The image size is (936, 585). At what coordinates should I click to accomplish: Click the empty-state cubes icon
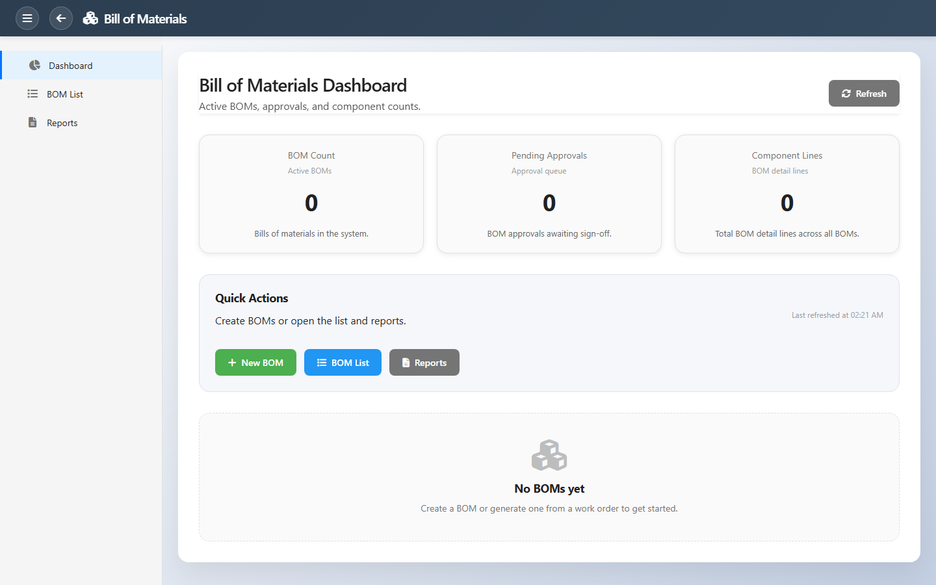549,455
